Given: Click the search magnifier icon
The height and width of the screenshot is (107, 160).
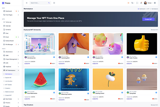Looking at the screenshot, I should tap(49, 3).
